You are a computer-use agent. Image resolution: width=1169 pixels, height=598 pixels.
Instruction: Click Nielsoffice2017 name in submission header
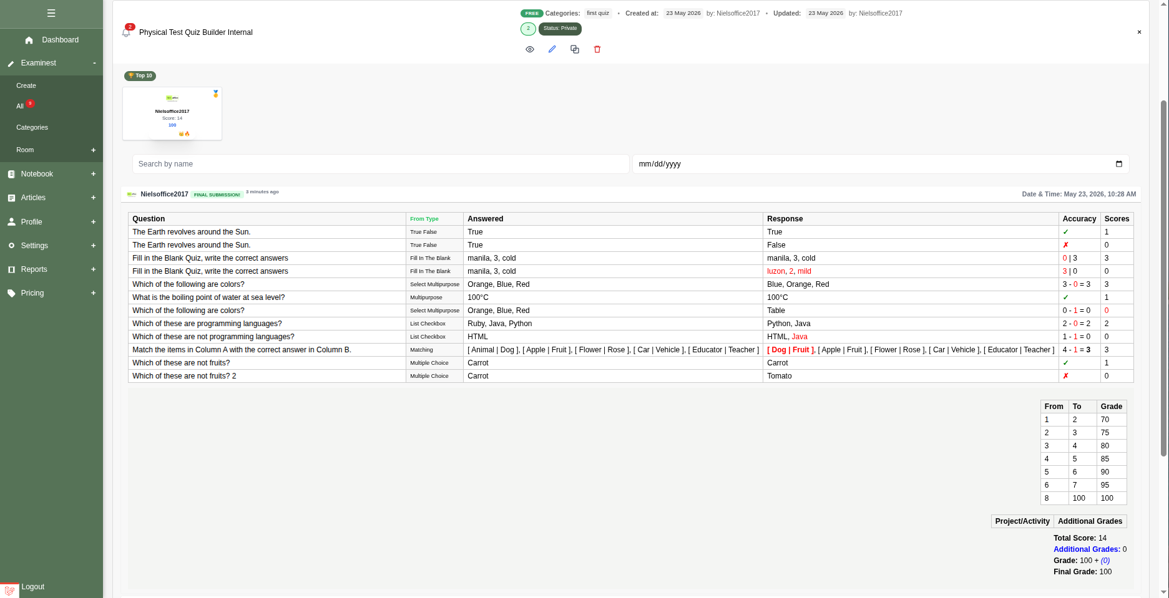(164, 195)
